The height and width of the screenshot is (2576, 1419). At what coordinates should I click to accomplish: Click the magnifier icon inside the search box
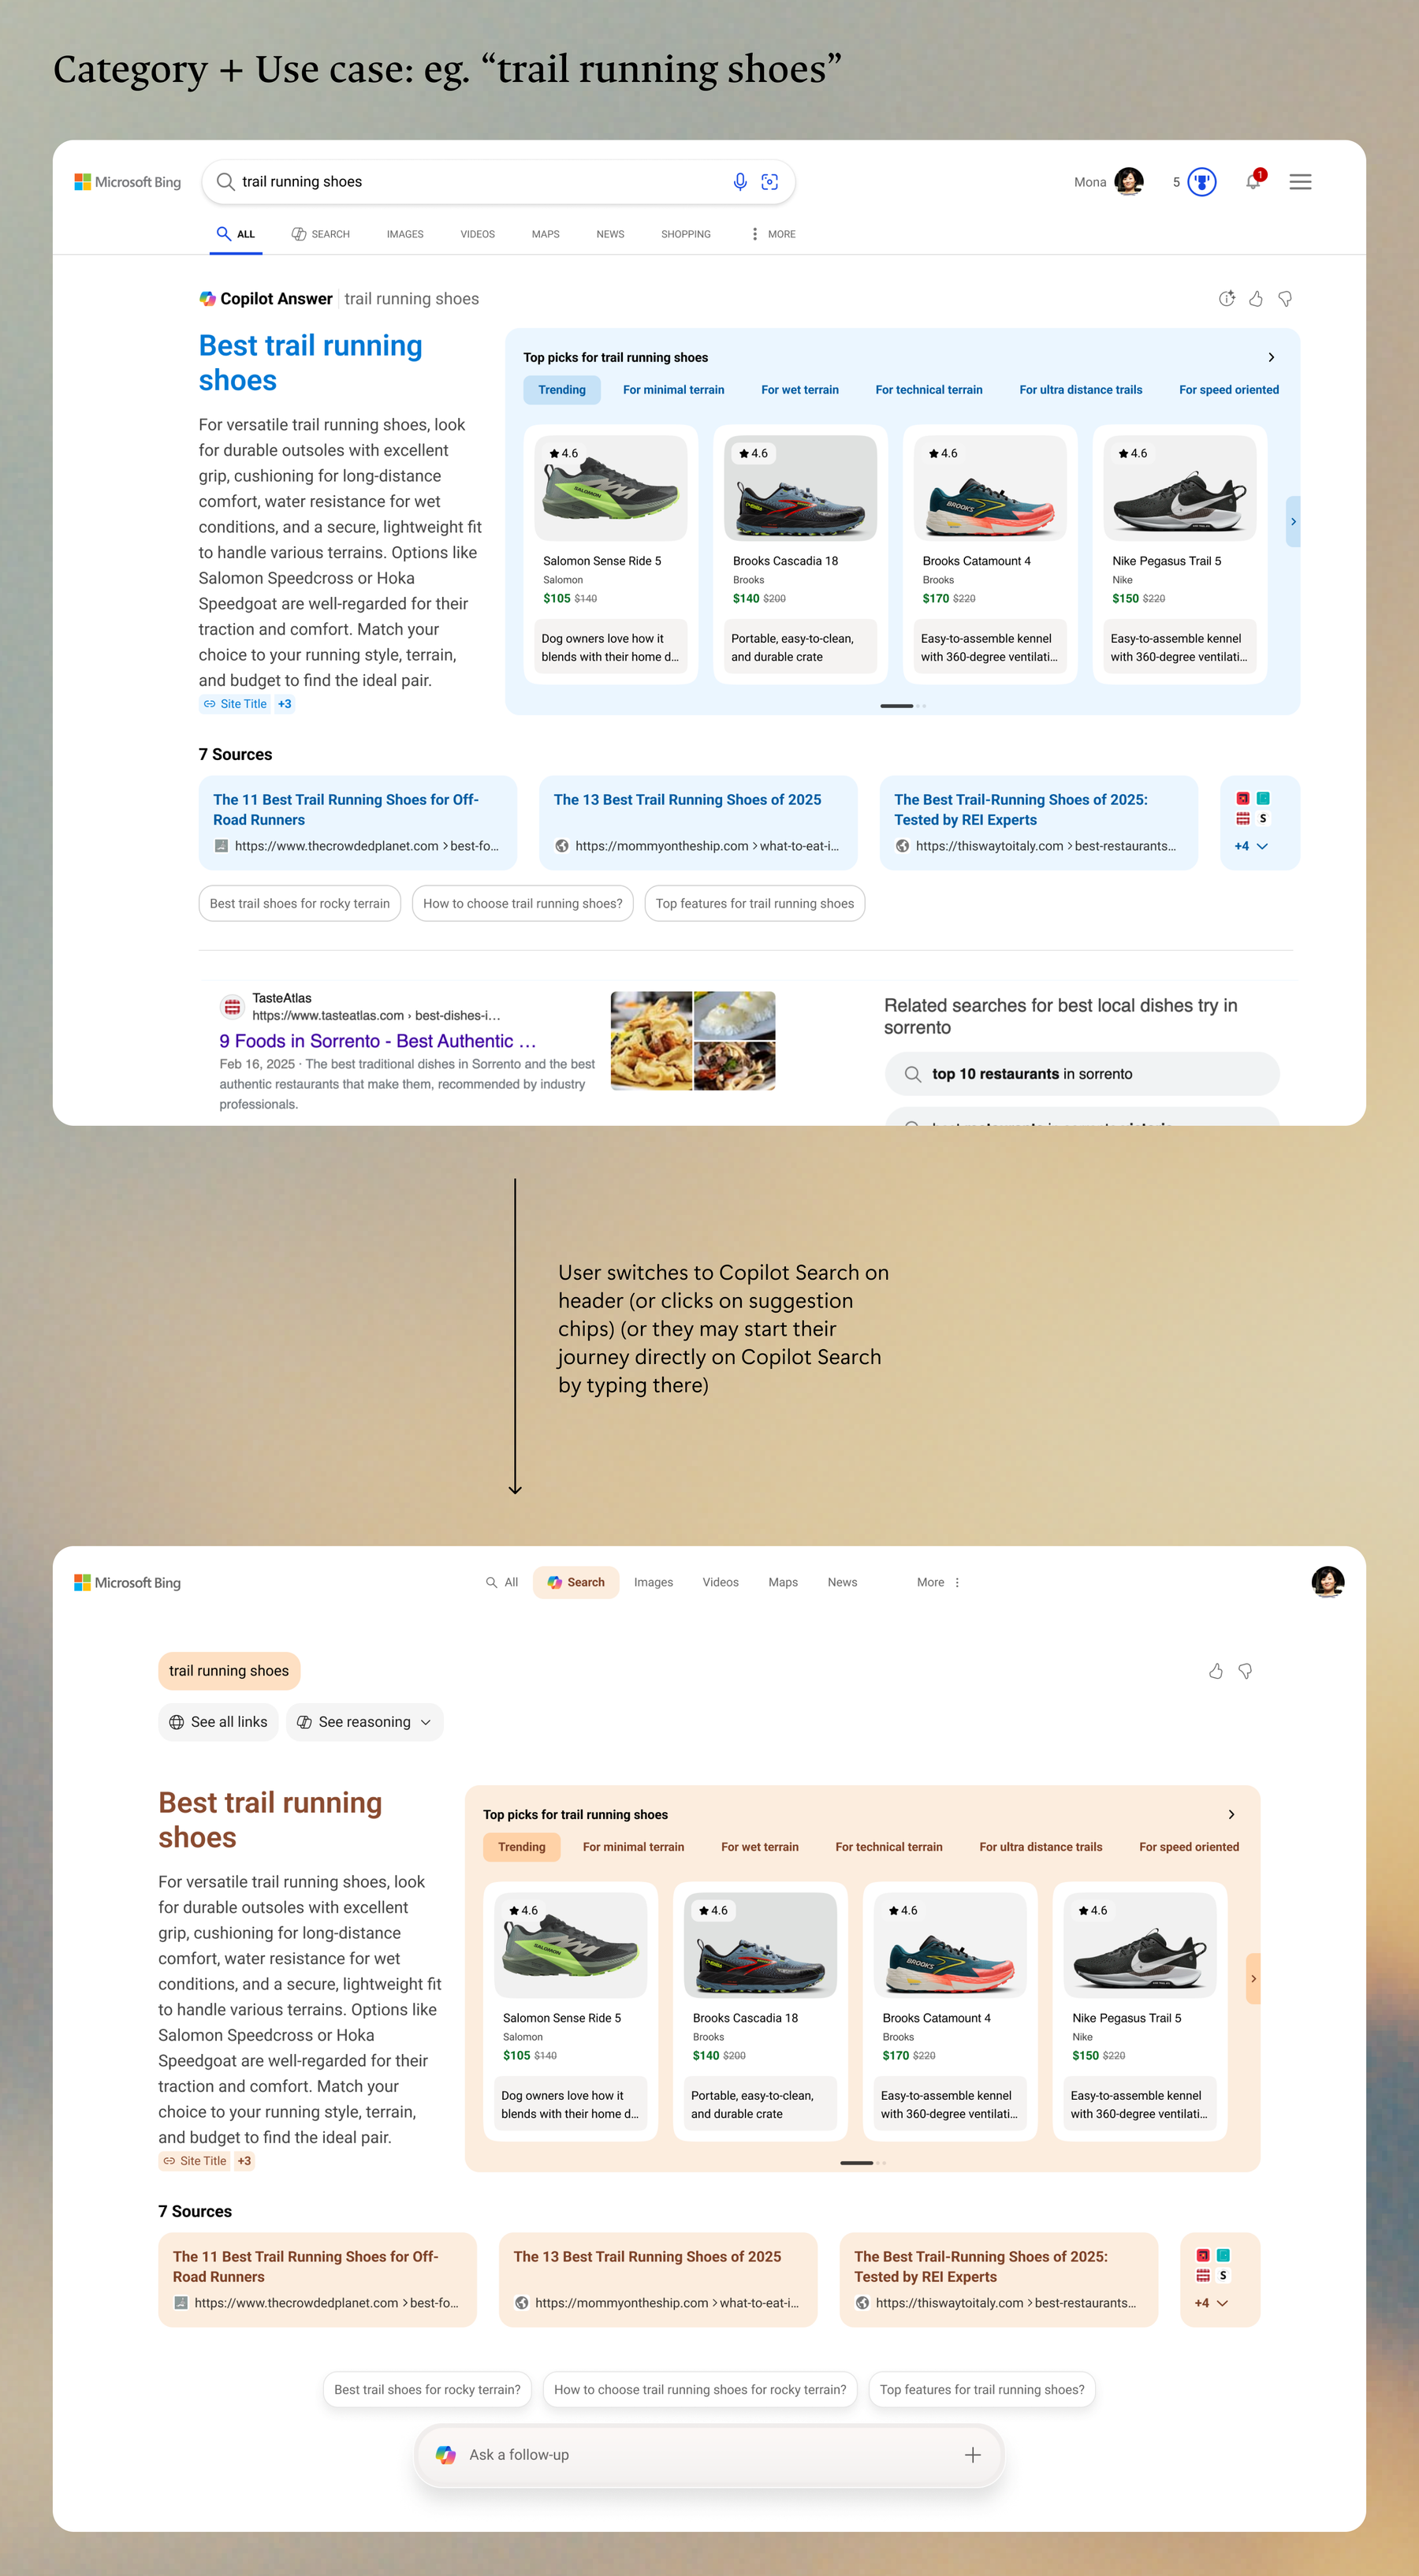pyautogui.click(x=225, y=181)
